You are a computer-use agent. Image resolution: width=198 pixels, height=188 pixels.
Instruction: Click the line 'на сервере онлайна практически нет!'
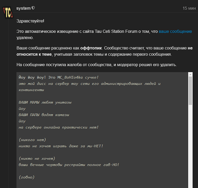tap(58, 127)
